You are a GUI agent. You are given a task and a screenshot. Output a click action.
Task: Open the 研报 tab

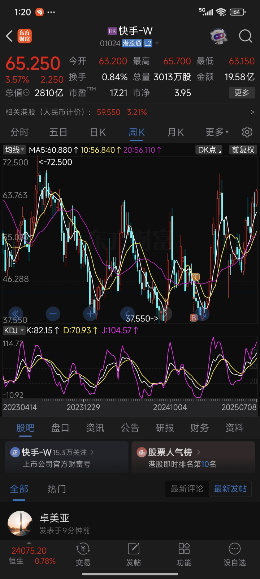point(165,428)
